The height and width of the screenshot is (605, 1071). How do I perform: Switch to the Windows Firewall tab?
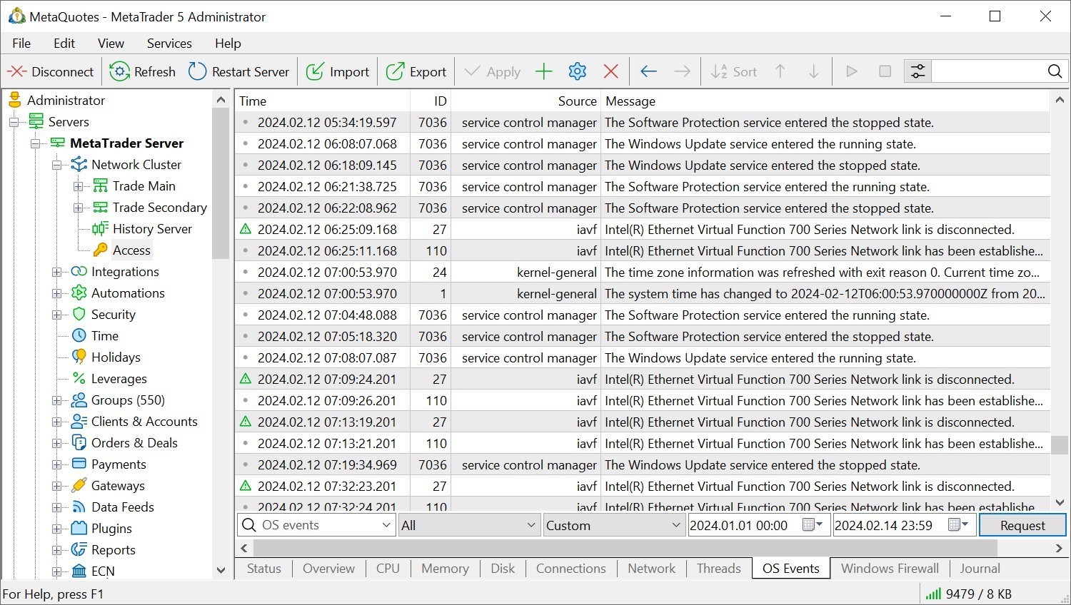(x=890, y=569)
